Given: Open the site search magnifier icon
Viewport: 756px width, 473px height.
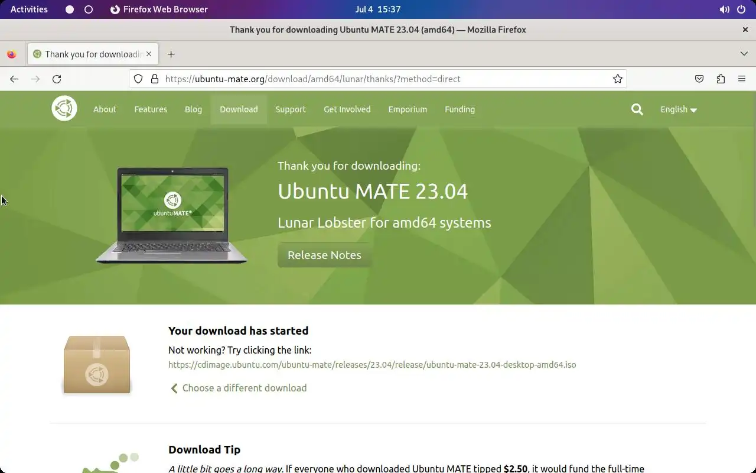Looking at the screenshot, I should click(x=637, y=109).
